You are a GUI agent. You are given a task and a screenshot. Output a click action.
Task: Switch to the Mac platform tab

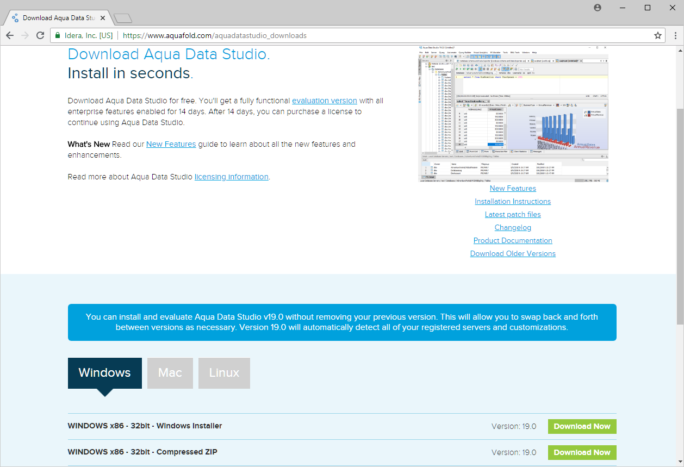[x=170, y=373]
